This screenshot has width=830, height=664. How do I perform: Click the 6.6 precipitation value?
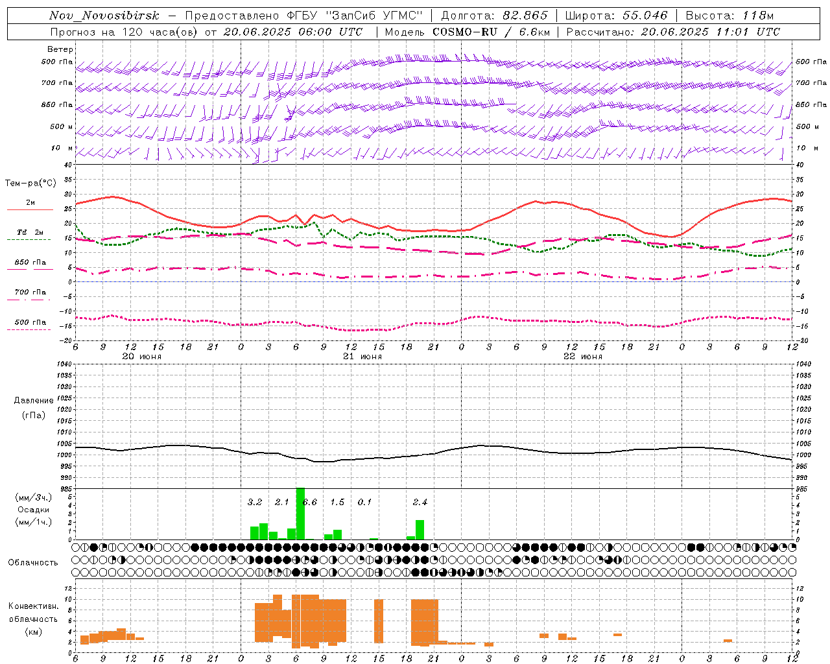coord(310,503)
